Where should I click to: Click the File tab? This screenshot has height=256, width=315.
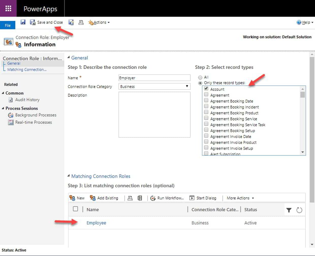(x=7, y=25)
